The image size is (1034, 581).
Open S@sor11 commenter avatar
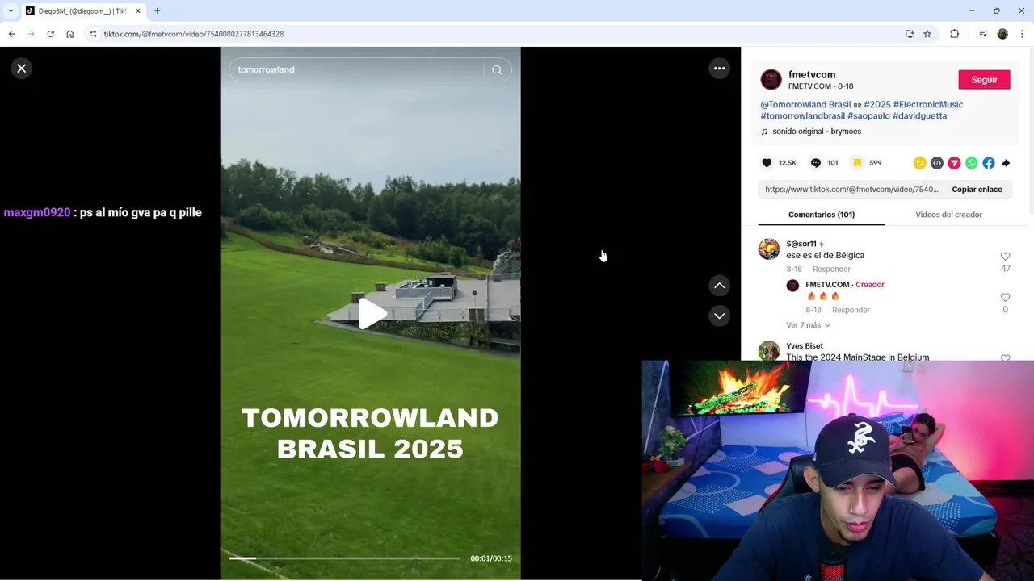click(769, 249)
